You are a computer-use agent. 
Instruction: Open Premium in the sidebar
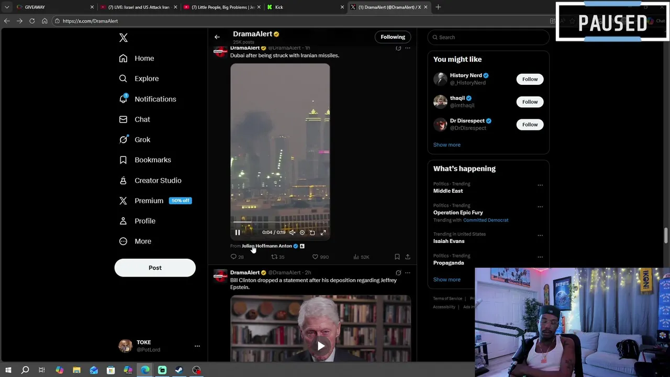[155, 201]
